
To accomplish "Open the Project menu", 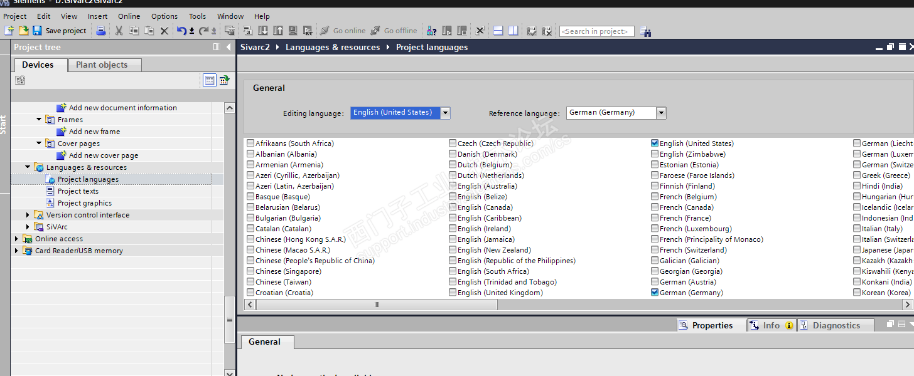I will [15, 16].
